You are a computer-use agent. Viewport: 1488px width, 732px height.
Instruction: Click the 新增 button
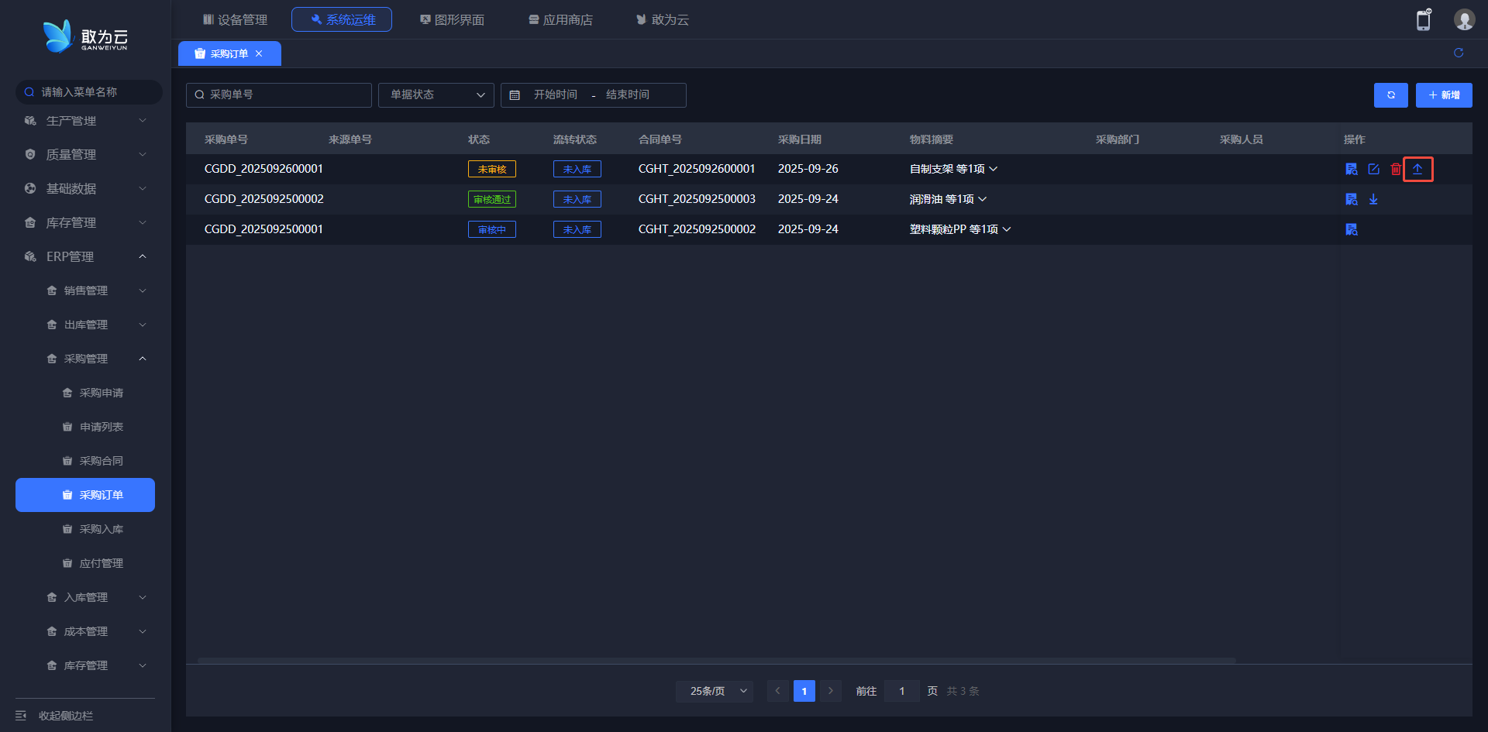(x=1444, y=95)
